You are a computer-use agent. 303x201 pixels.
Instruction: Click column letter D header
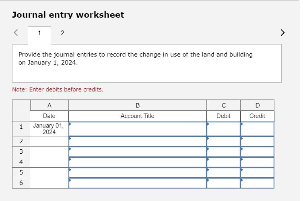[257, 105]
